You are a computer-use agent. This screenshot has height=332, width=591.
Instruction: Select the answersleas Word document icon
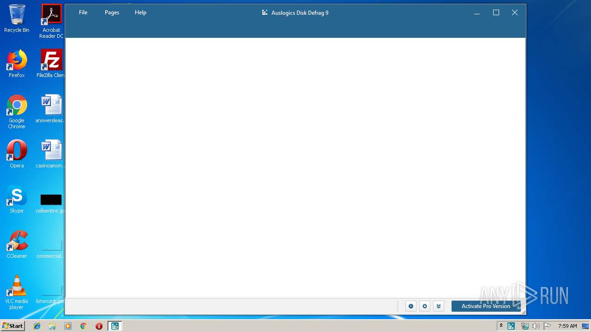(x=51, y=109)
